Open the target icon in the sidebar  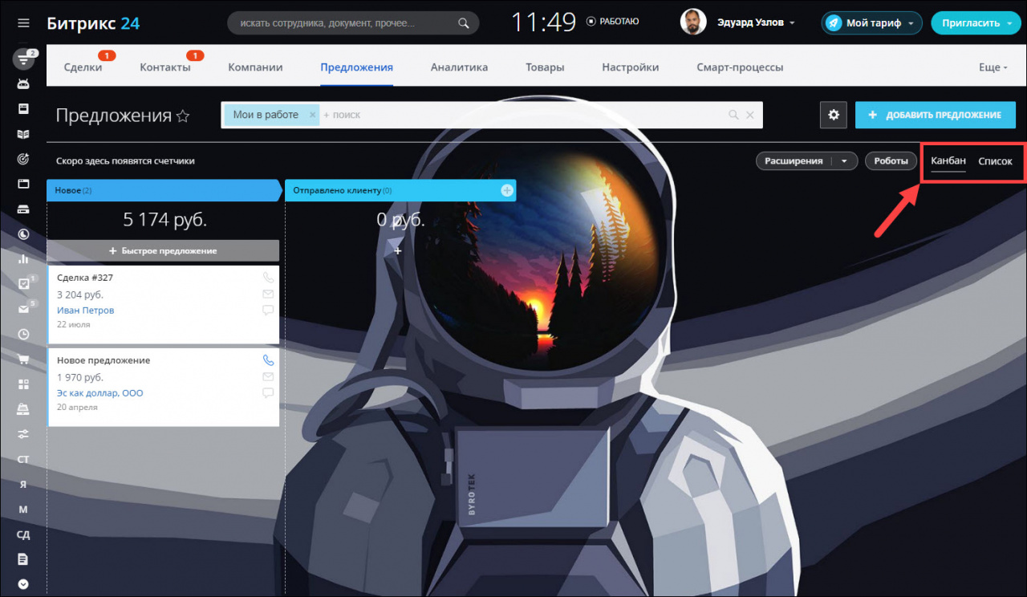click(23, 159)
